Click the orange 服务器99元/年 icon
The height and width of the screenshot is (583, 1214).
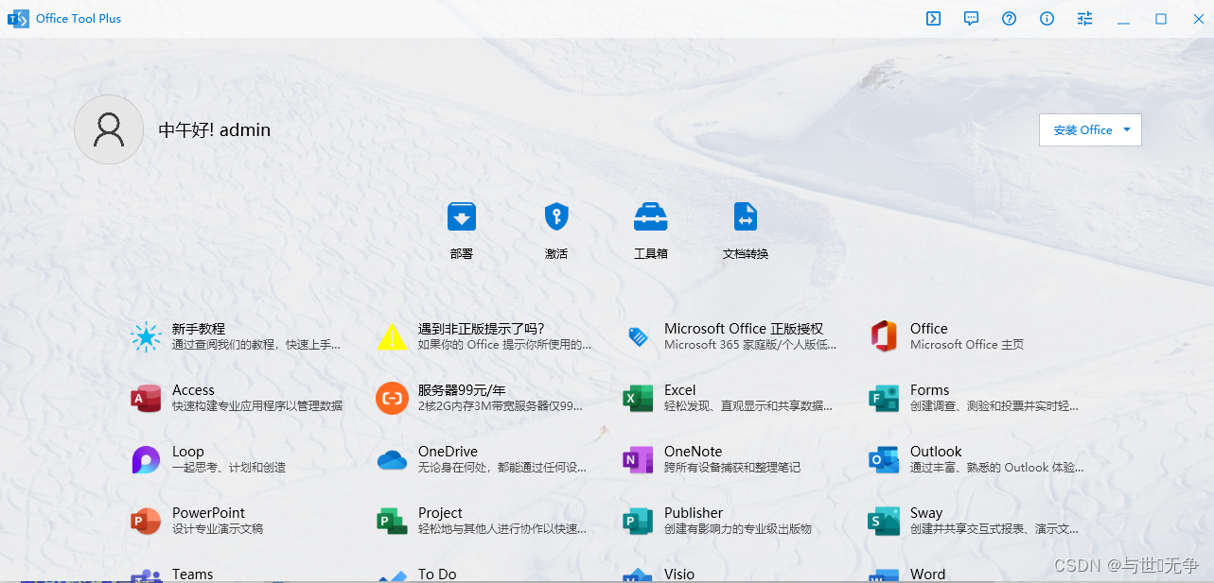pyautogui.click(x=392, y=398)
